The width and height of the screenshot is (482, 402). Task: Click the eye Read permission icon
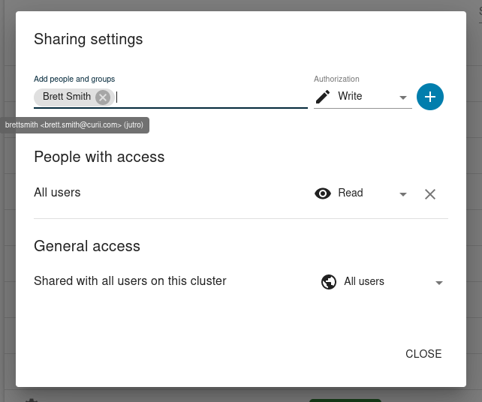click(323, 193)
